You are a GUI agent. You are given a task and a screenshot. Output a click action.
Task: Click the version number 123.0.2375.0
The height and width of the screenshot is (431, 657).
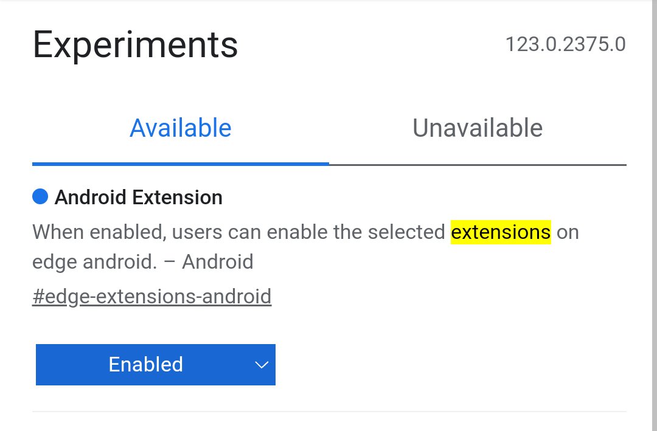(x=566, y=44)
